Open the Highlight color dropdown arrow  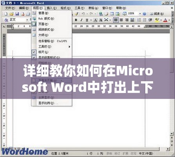click(161, 20)
